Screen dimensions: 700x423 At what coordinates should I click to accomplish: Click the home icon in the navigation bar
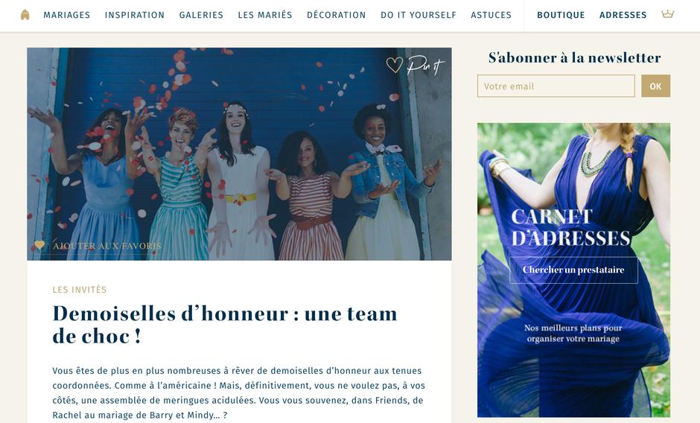pos(25,15)
